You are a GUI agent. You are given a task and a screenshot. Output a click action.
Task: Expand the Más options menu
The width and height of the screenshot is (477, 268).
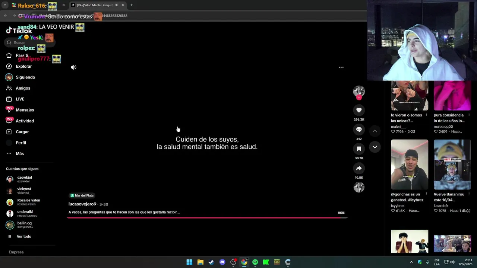15,153
